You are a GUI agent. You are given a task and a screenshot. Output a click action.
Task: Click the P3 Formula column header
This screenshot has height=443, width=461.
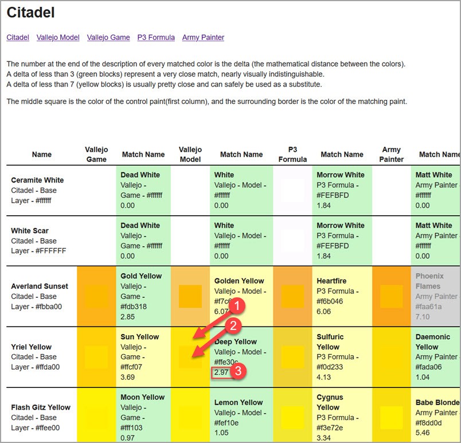coord(292,154)
